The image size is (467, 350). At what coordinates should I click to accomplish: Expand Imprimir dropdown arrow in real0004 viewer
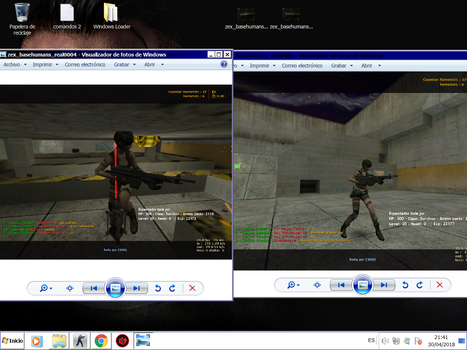pyautogui.click(x=57, y=65)
